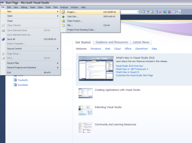Open the View menu
Screen dimensions: 192x143
pyautogui.click(x=16, y=7)
